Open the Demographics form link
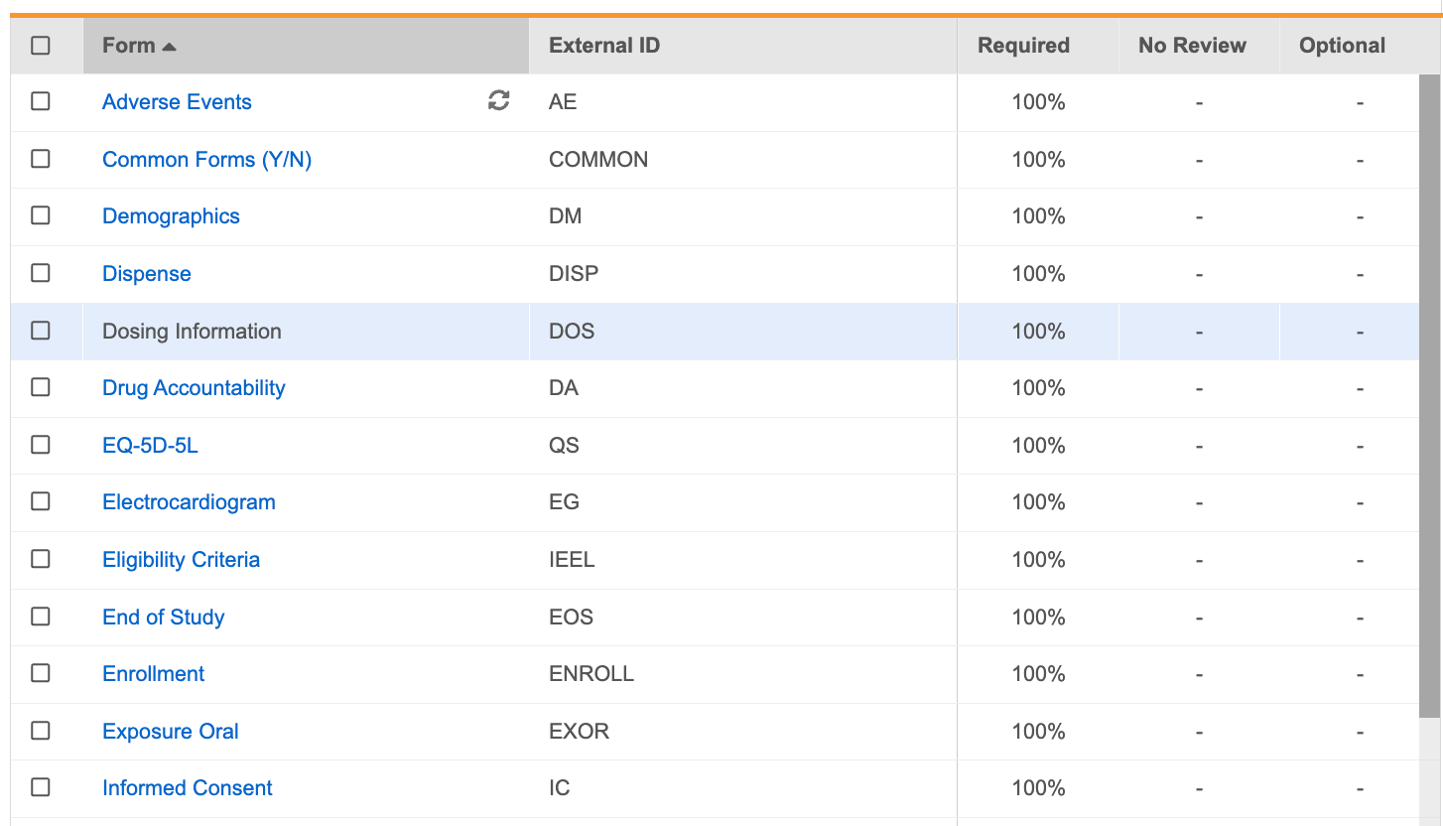Viewport: 1443px width, 826px height. coord(171,216)
